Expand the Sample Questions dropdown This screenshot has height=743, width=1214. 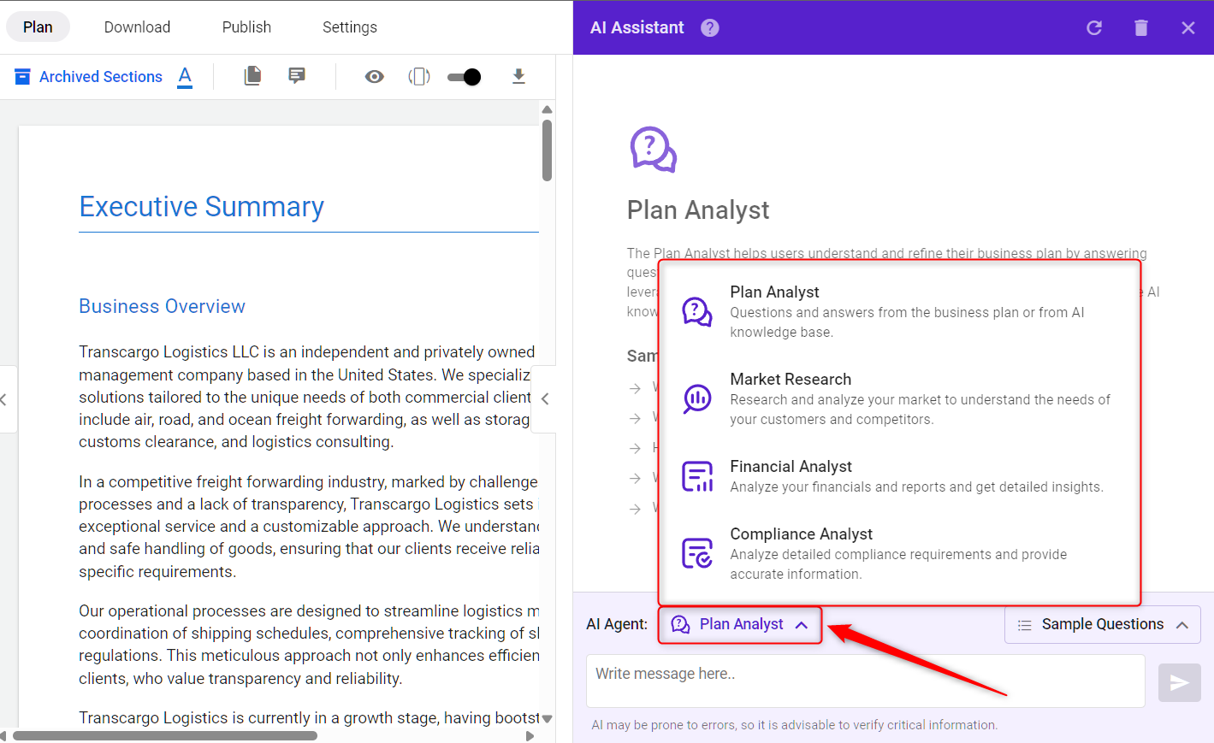pos(1103,625)
